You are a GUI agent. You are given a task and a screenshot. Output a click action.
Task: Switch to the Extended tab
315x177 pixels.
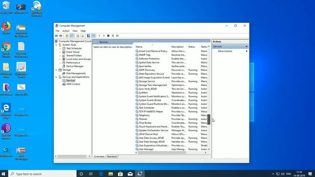click(99, 156)
